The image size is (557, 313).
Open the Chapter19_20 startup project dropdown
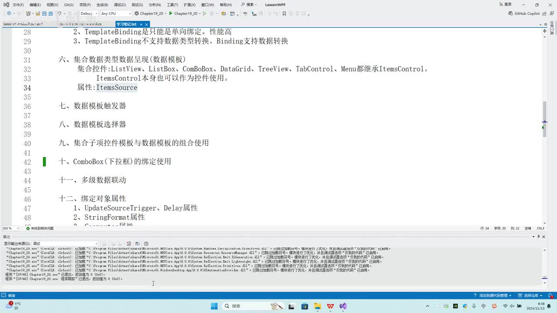coord(150,13)
